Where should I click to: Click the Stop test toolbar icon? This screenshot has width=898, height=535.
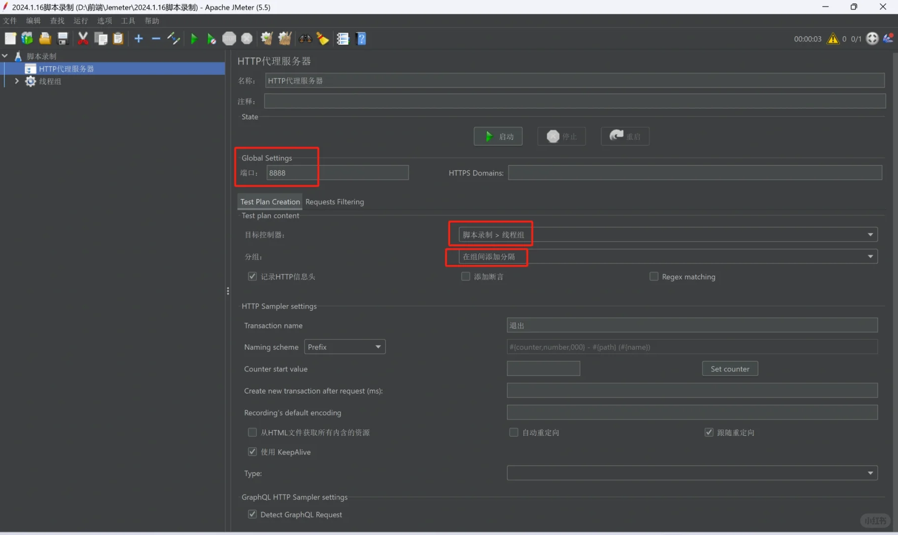coord(229,39)
